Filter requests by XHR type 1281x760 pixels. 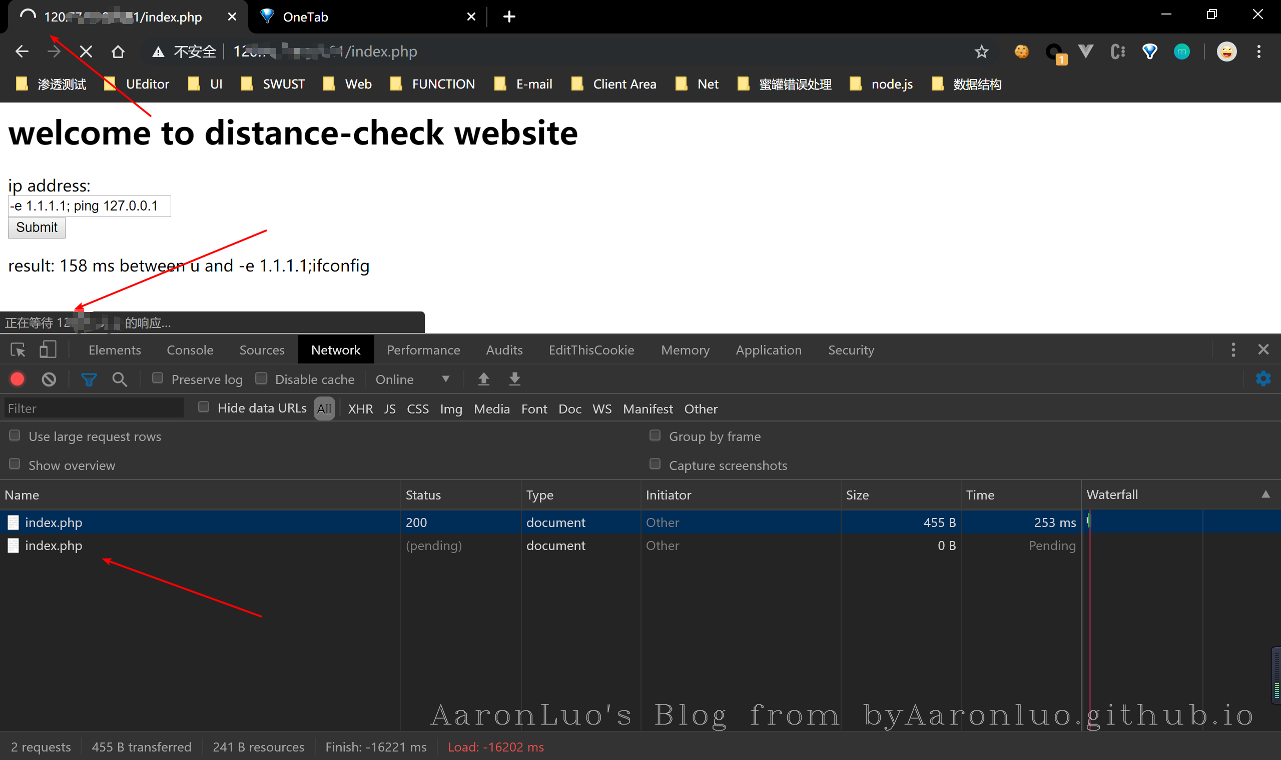pyautogui.click(x=360, y=408)
